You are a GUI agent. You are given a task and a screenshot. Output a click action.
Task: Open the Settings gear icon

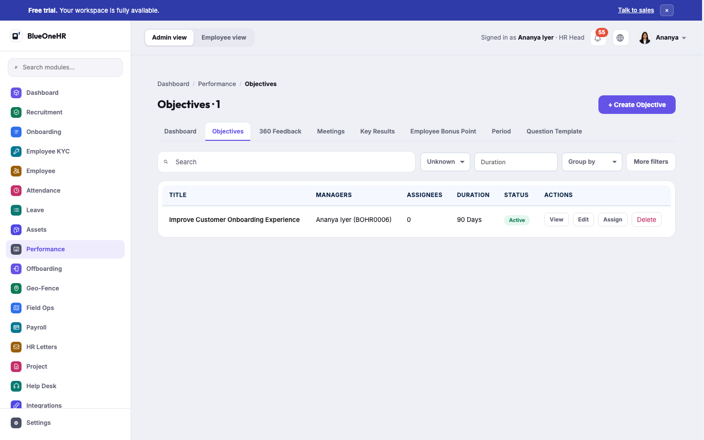[16, 423]
